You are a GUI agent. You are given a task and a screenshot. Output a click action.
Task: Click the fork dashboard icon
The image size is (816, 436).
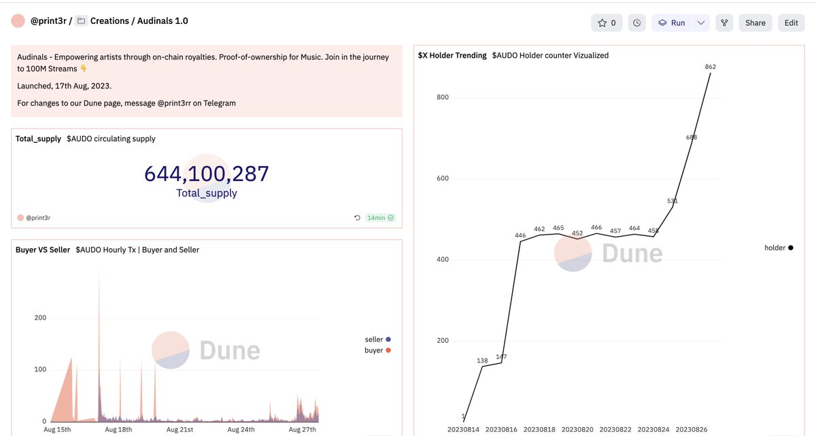(x=724, y=23)
